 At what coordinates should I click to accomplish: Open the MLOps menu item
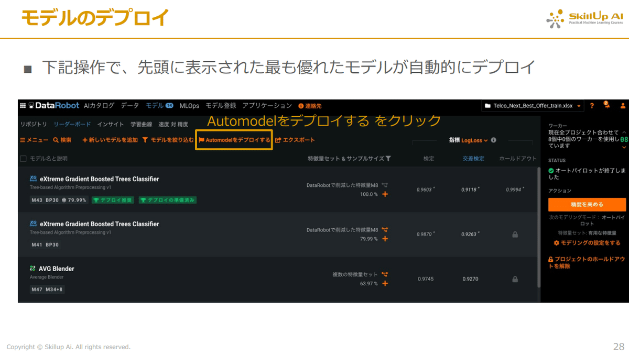(x=189, y=106)
